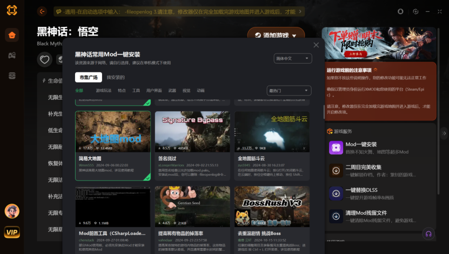Viewport: 449px width, 254px height.
Task: Select the 全部 category filter
Action: [79, 91]
